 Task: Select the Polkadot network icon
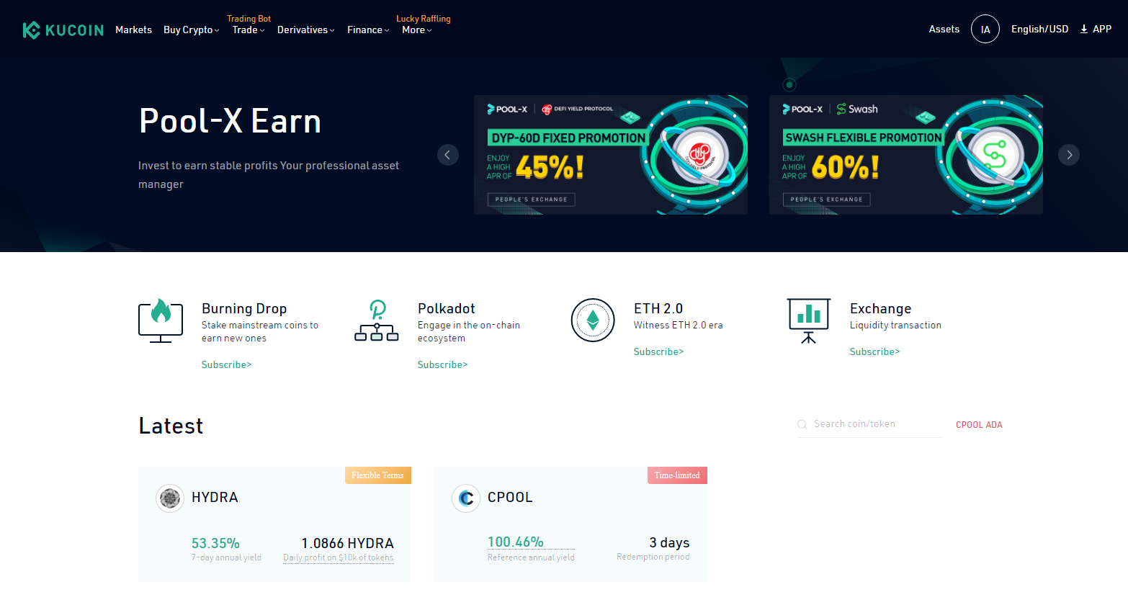coord(377,321)
